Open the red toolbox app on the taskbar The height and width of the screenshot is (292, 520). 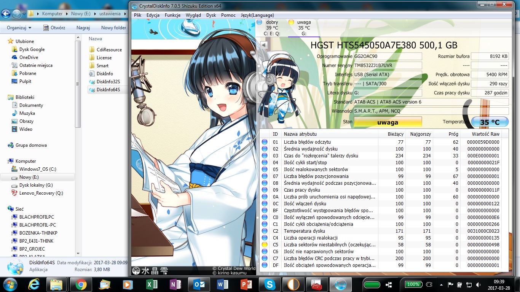[317, 284]
